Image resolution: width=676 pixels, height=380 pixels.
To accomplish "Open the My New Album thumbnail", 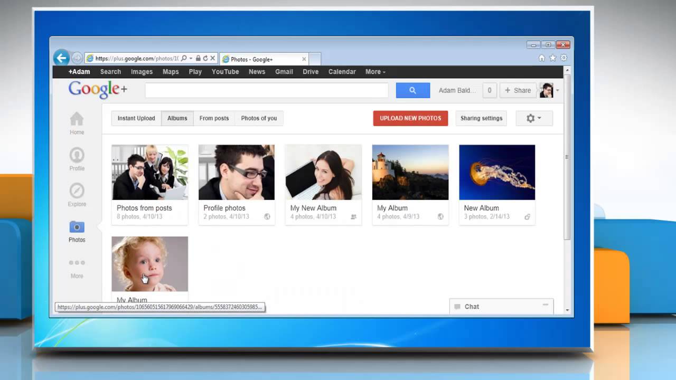I will (323, 172).
